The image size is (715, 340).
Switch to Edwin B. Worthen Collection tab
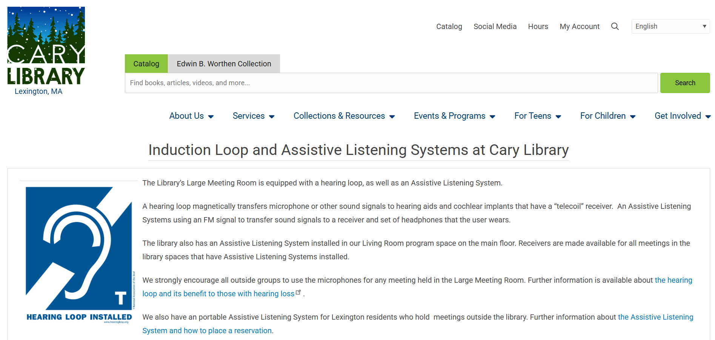(x=224, y=64)
